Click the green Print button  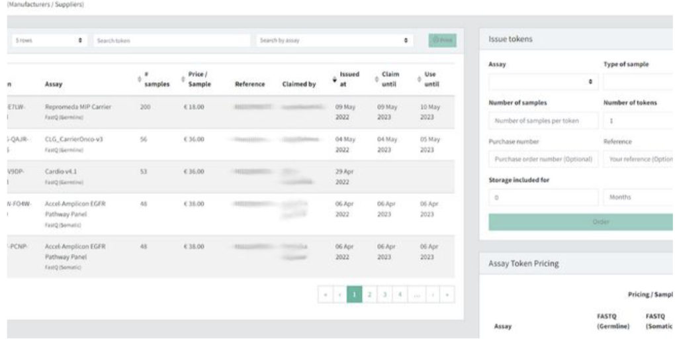coord(442,40)
